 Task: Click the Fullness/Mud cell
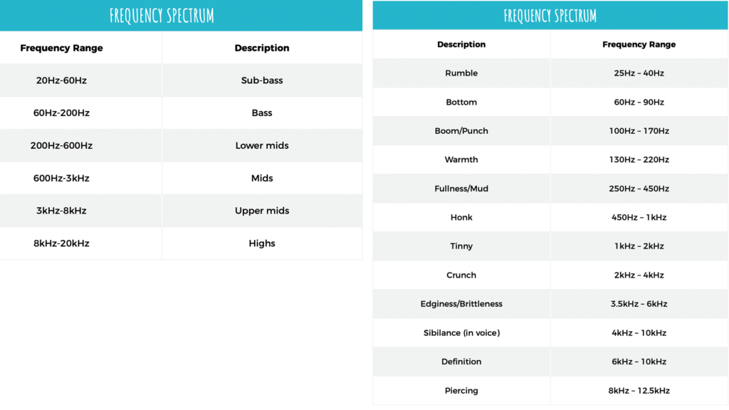point(461,188)
